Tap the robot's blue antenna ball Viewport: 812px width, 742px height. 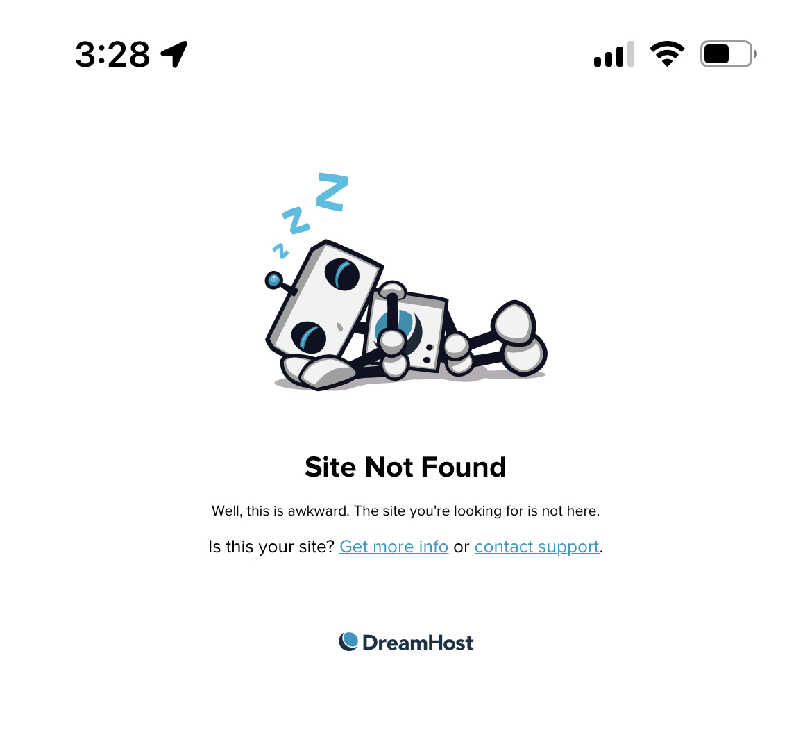pos(273,281)
